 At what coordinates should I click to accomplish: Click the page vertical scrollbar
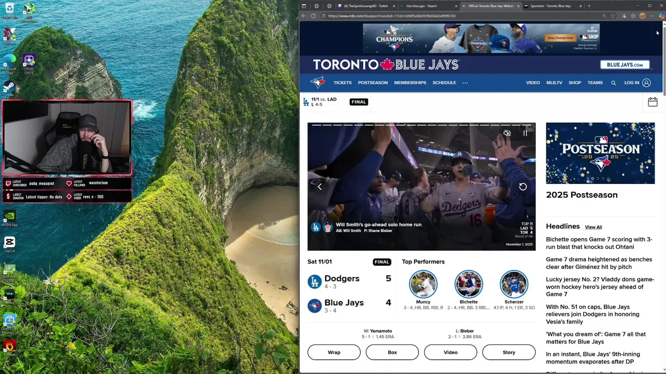point(663,62)
